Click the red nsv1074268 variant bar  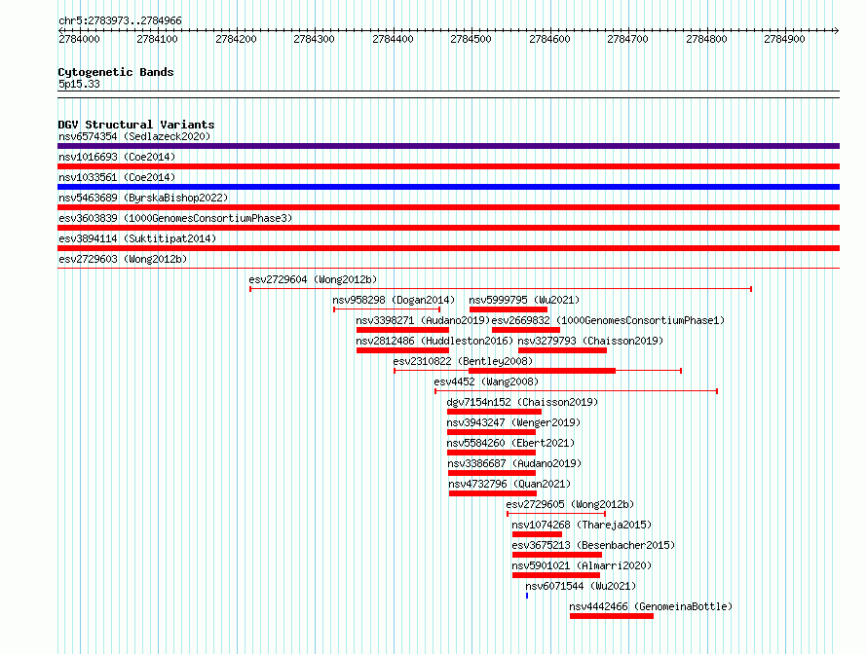pos(537,534)
